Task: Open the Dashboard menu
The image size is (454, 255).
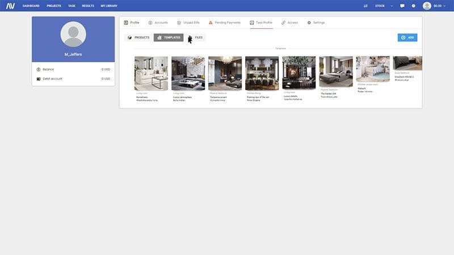Action: [x=31, y=6]
